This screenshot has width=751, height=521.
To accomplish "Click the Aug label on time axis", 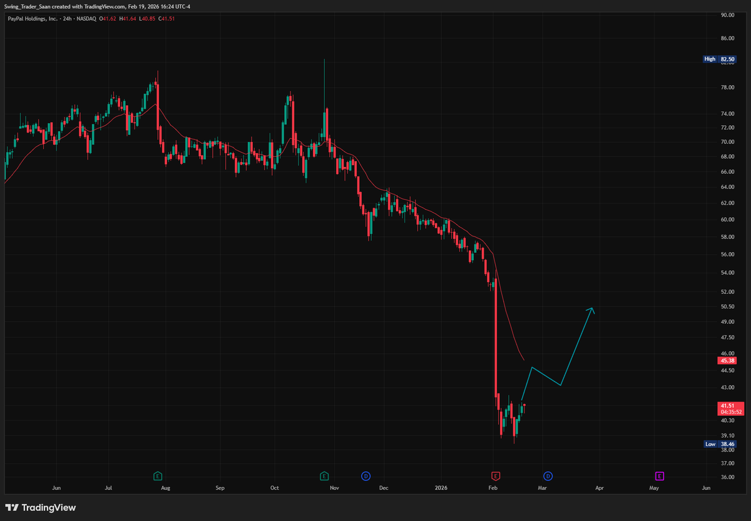I will click(x=165, y=487).
